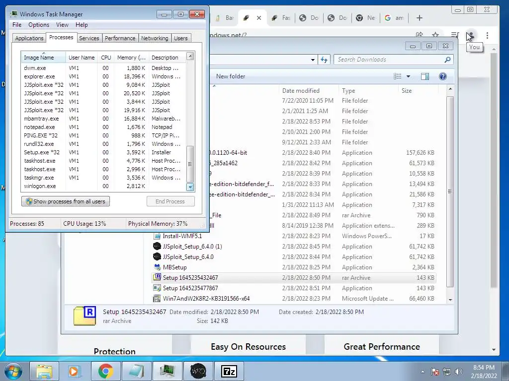Screen dimensions: 509x381
Task: Select Win7AndW2K8R2-KB3191566-x64 update file
Action: [294, 298]
